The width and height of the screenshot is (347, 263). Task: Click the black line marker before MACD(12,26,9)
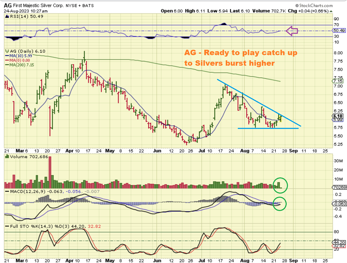pyautogui.click(x=7, y=191)
